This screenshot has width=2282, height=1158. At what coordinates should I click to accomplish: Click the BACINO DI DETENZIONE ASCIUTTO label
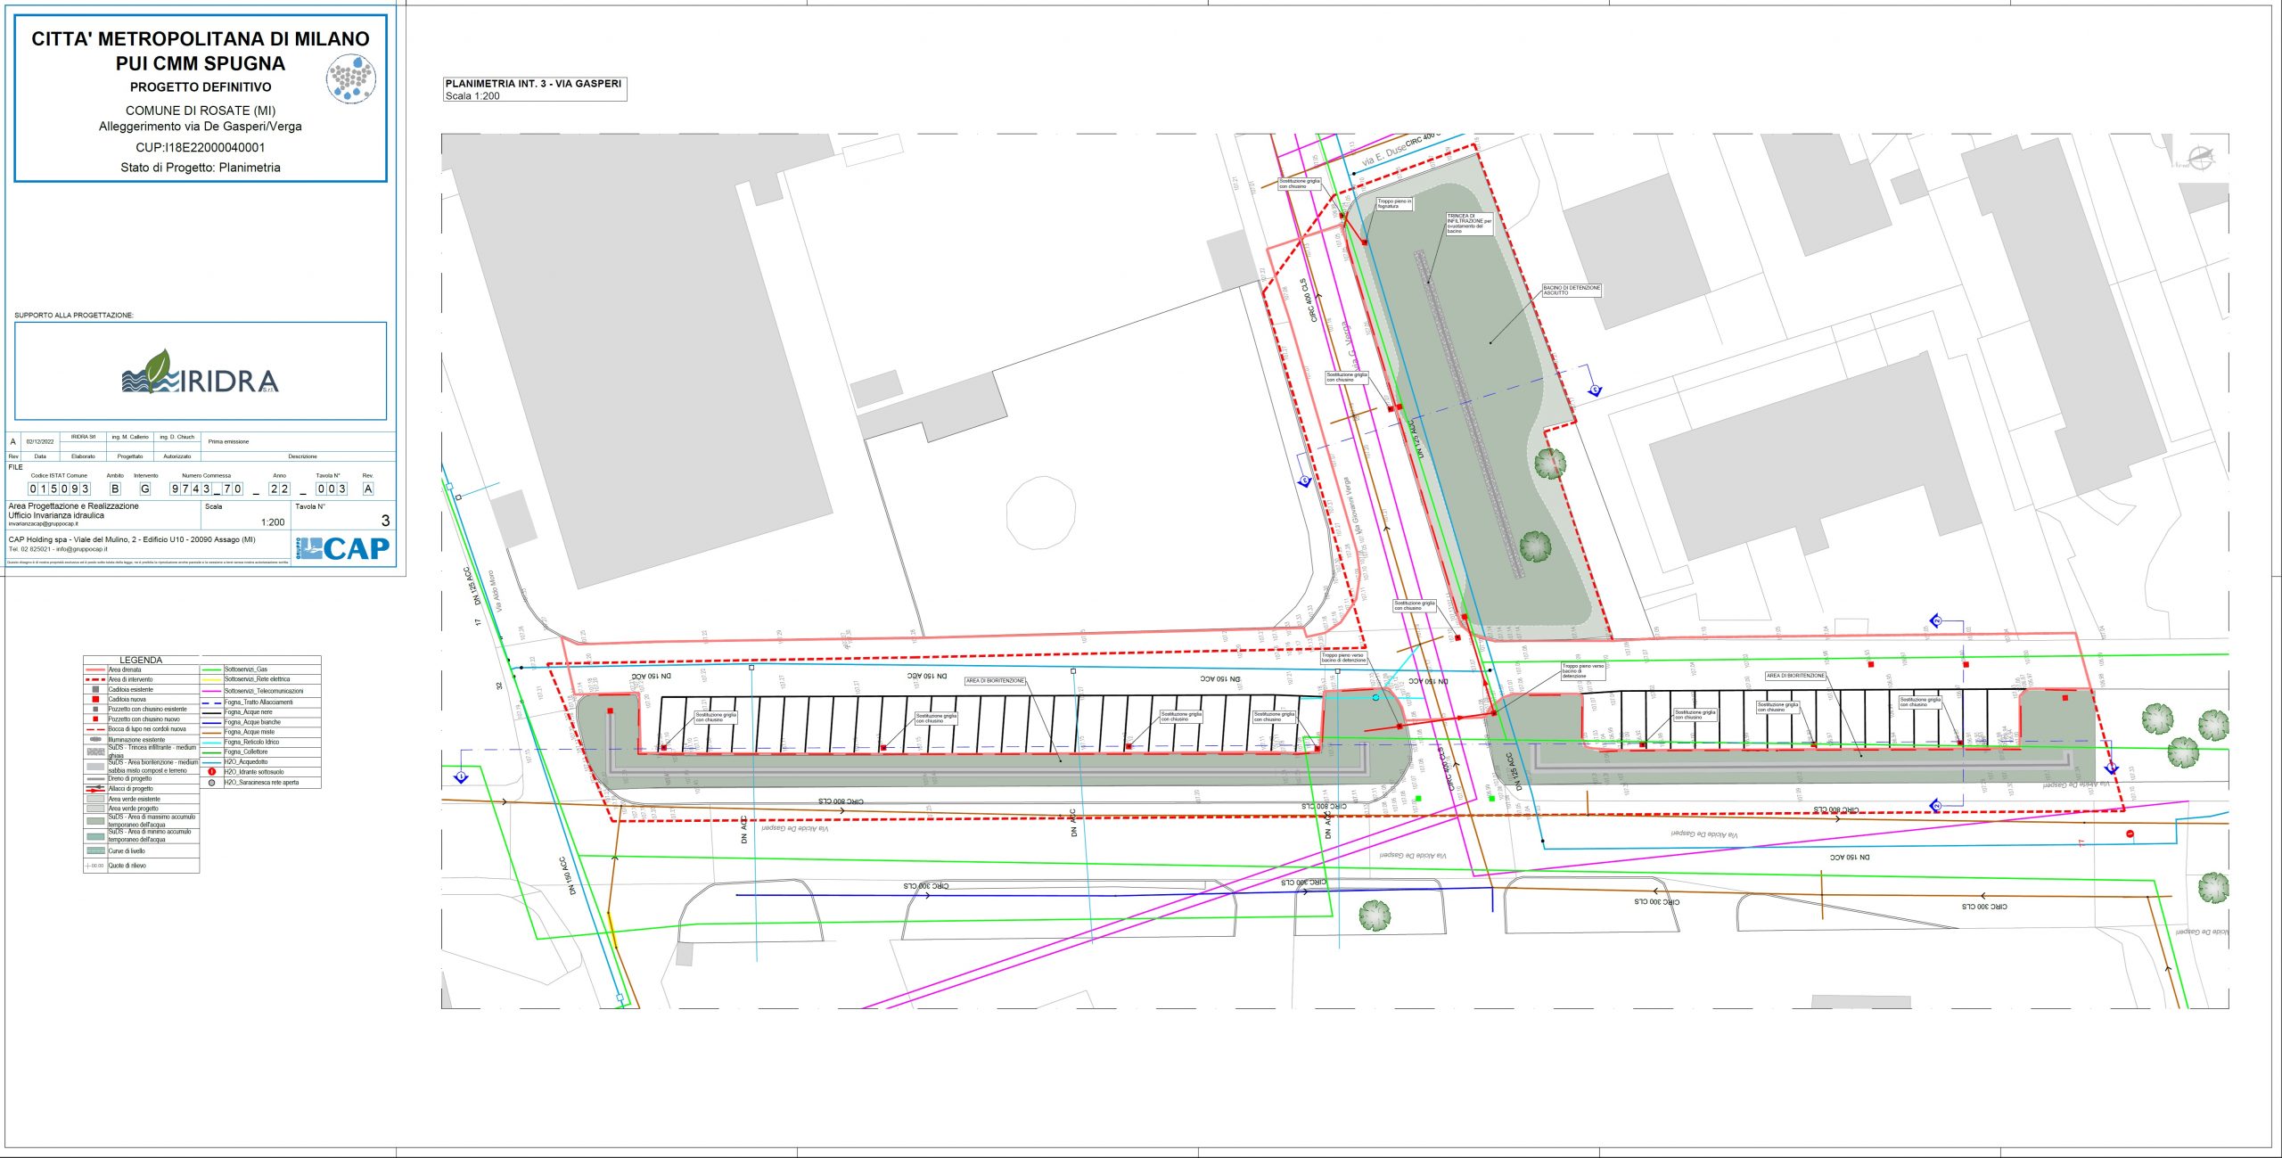[x=1572, y=291]
